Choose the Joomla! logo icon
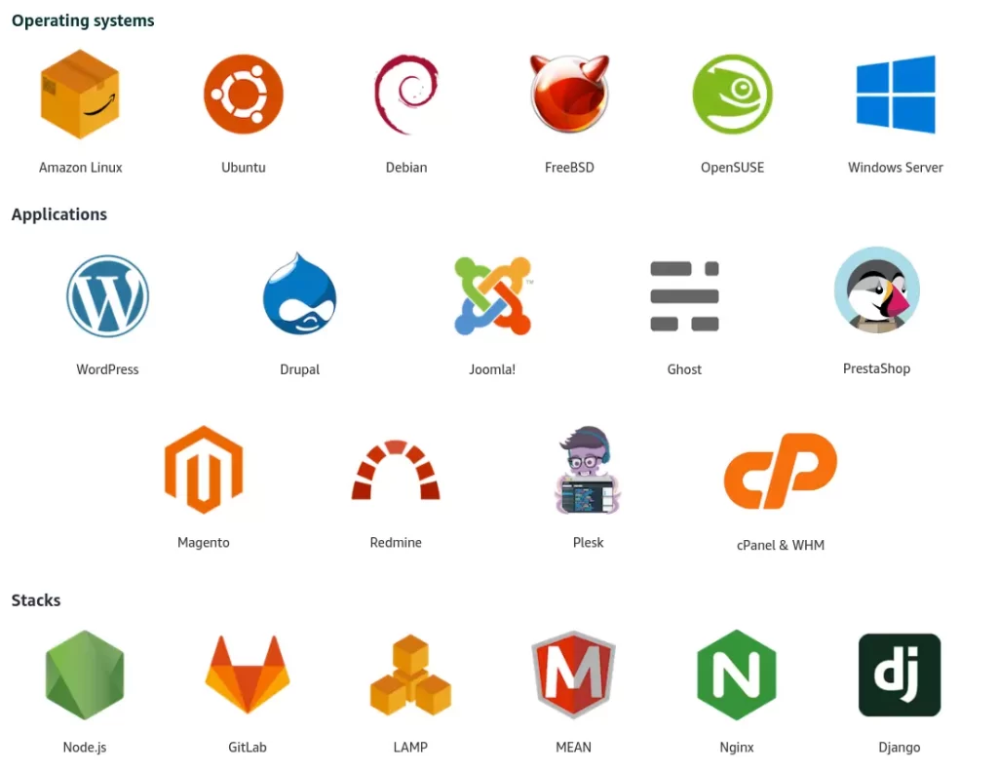Screen dimensions: 998x771 (x=492, y=295)
